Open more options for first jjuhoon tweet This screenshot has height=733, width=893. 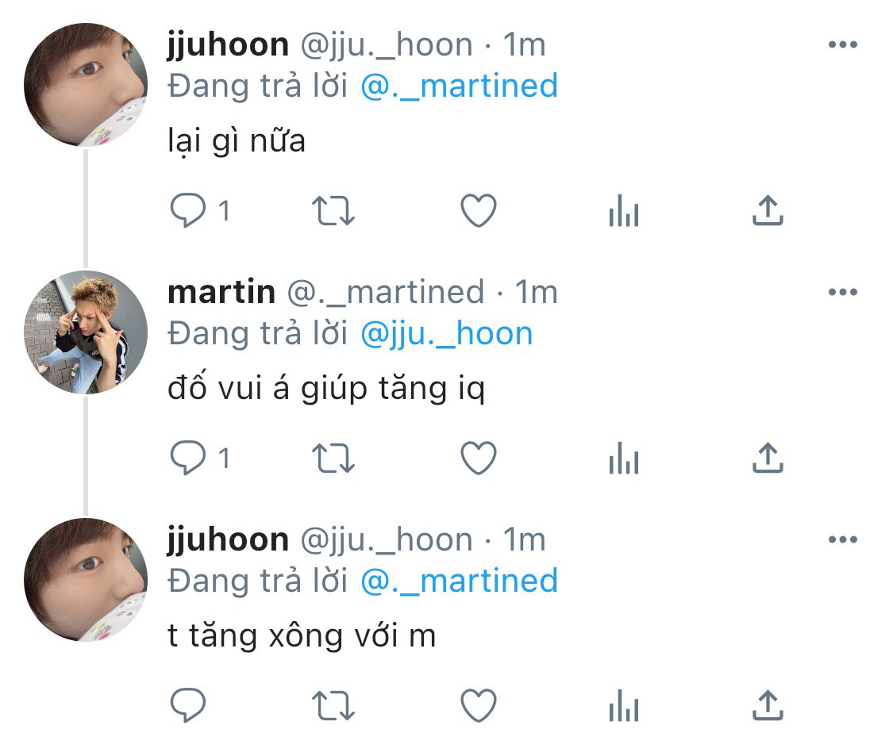pos(843,44)
